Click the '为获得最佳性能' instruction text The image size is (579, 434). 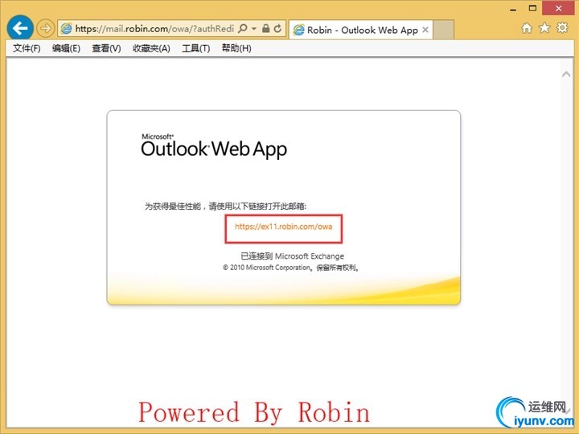pyautogui.click(x=225, y=206)
